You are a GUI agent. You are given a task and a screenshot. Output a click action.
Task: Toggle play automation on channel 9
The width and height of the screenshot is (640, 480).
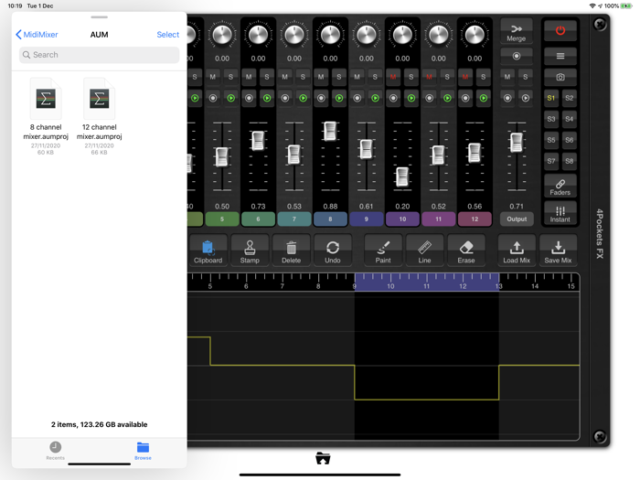click(375, 98)
